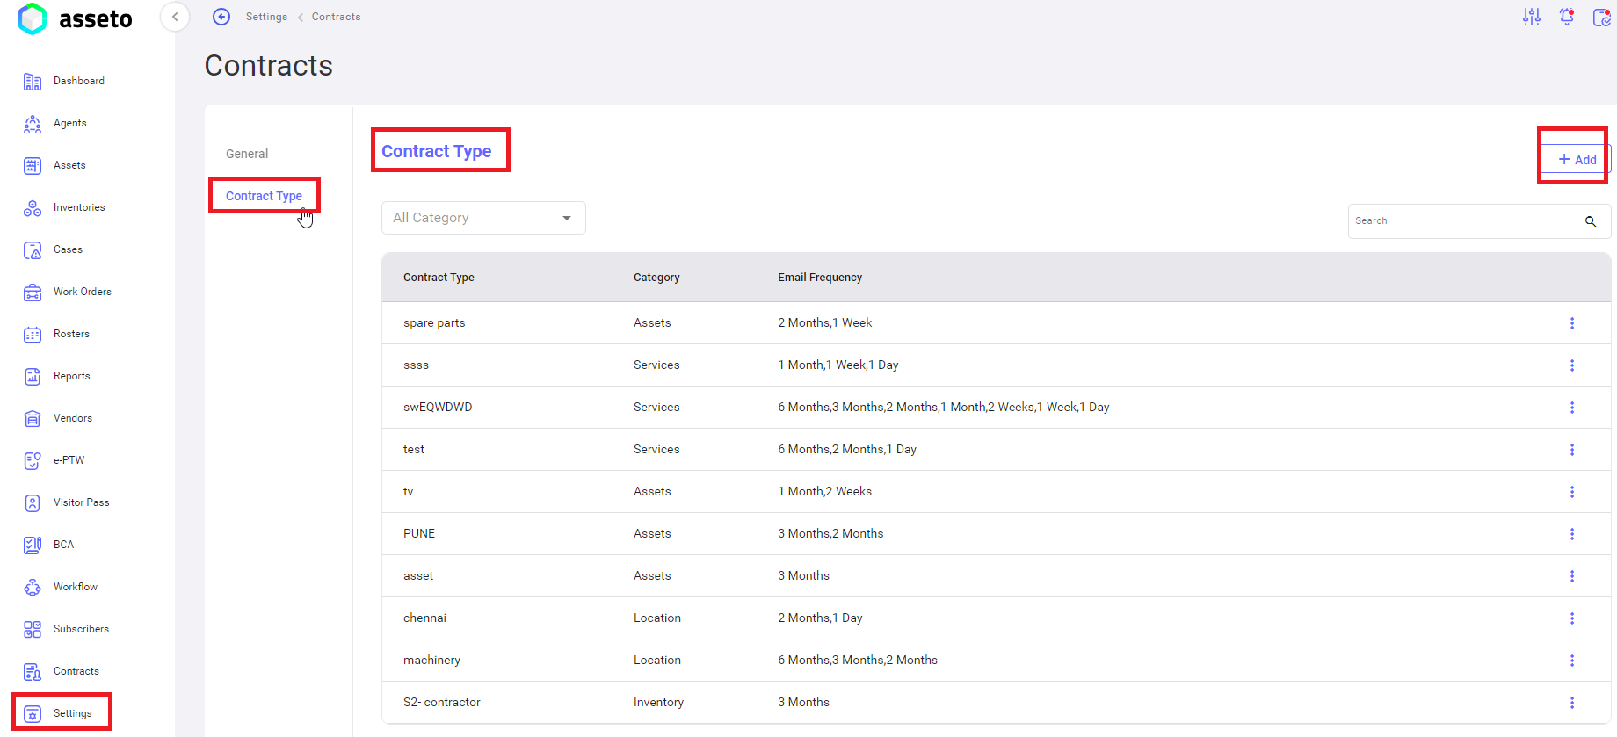Image resolution: width=1617 pixels, height=737 pixels.
Task: Open the notifications bell icon
Action: coord(1567,17)
